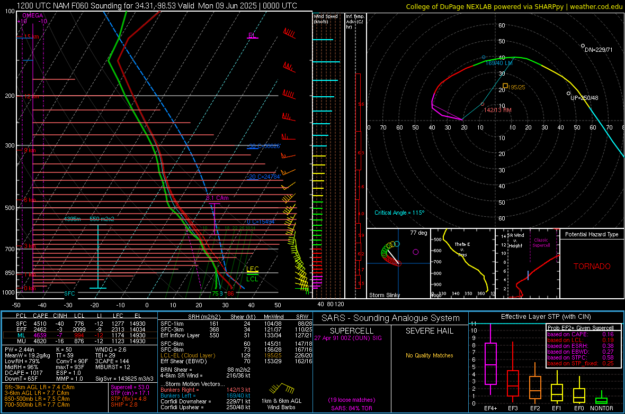Click the LFC level label
625x414 pixels.
pyautogui.click(x=252, y=269)
